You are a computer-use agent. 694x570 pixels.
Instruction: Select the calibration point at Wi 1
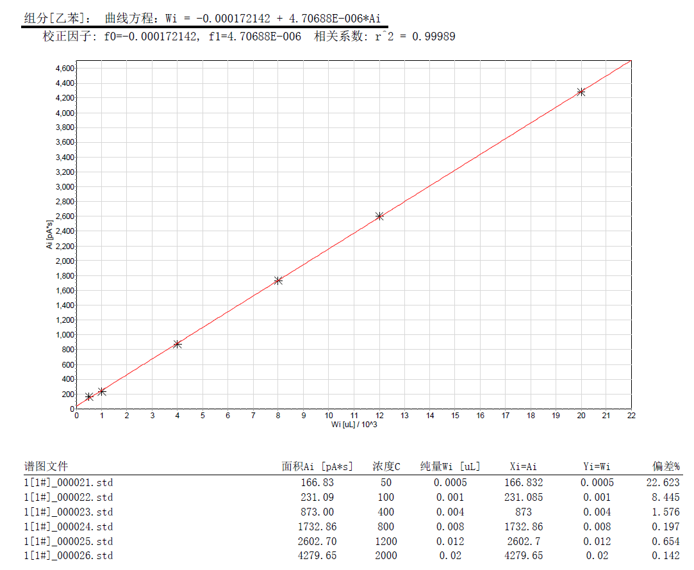click(x=102, y=391)
